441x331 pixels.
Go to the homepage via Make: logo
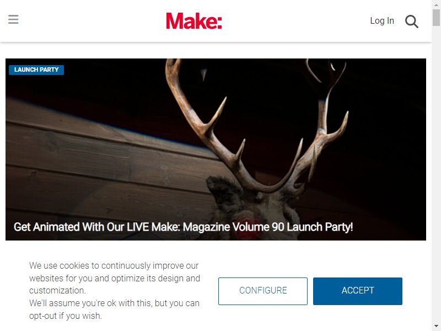point(194,21)
